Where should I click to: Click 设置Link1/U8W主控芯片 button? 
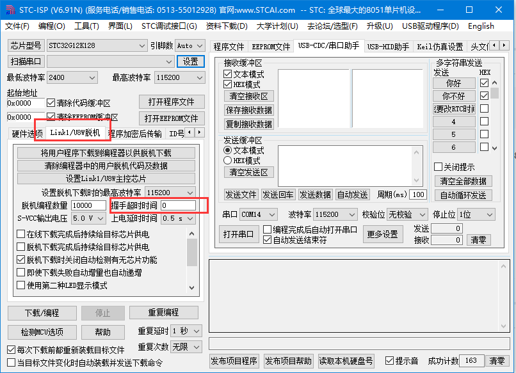[106, 179]
